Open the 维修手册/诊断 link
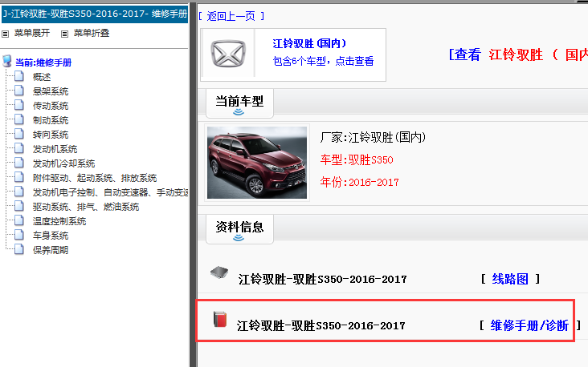 (x=529, y=325)
